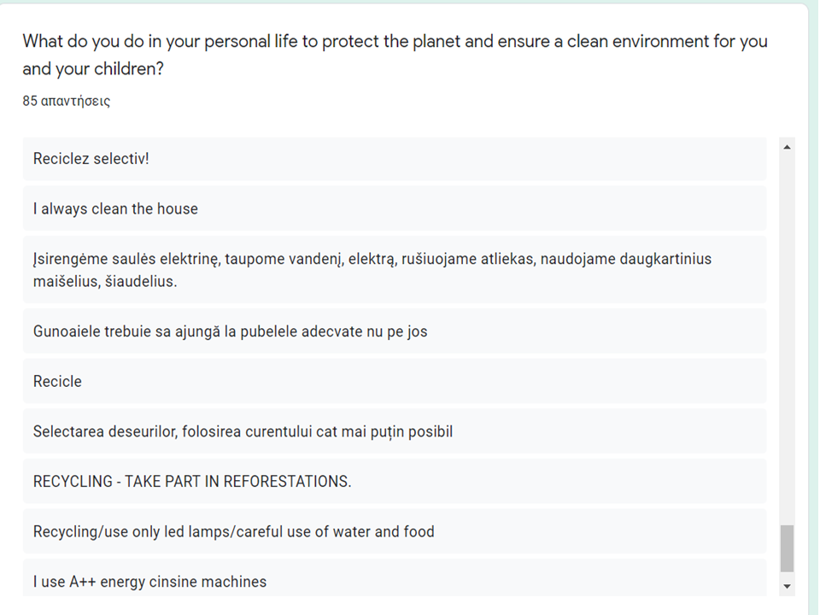820x615 pixels.
Task: Click the scrollbar up arrow
Action: click(x=787, y=147)
